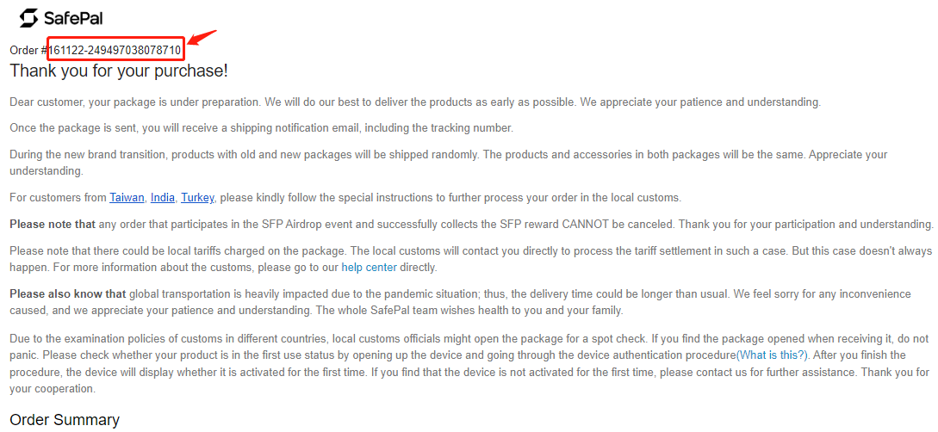Screen dimensions: 938x432
Task: Click the "Thank you for your purchase!" heading
Action: pos(119,71)
